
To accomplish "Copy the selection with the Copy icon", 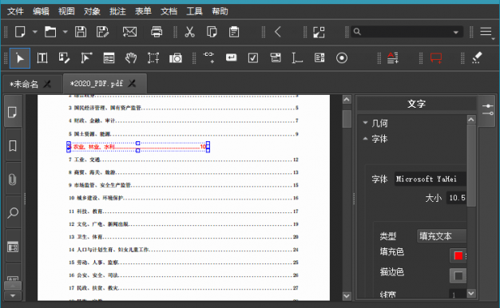I will pyautogui.click(x=212, y=32).
